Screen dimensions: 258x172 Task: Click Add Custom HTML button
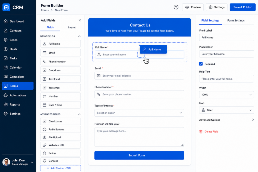coord(60,168)
